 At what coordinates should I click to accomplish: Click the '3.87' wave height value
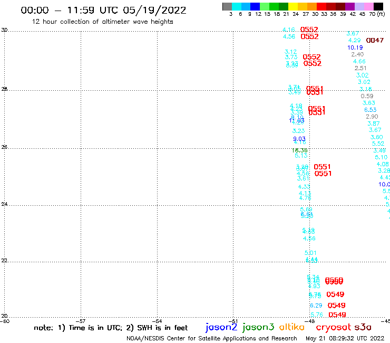coord(374,123)
